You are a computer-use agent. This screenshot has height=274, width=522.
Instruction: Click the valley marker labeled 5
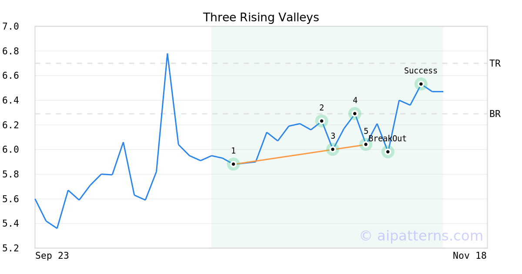(x=366, y=144)
